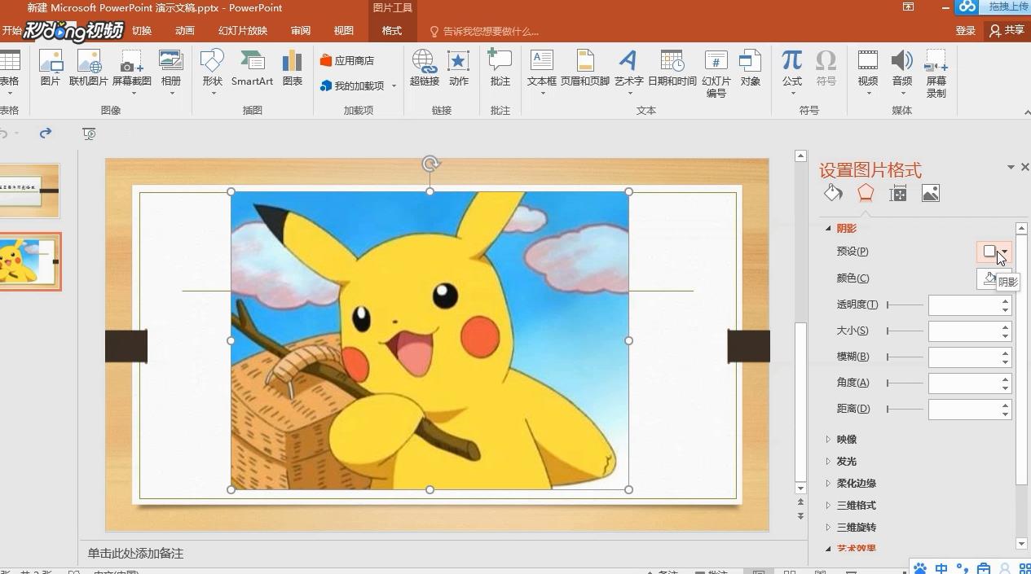Insert a 公式 equation
Screen dimensions: 1031x574
(791, 72)
